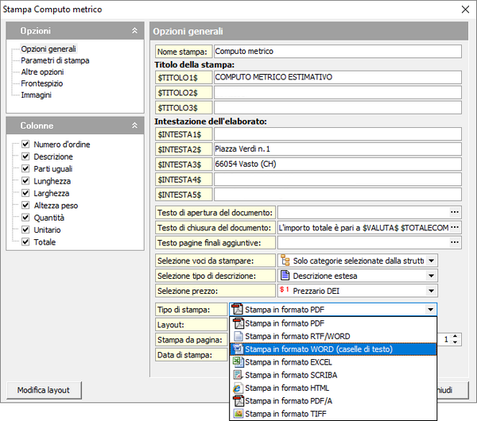Click the EXCEL format icon
Screen dimensions: 477x421
pyautogui.click(x=237, y=362)
